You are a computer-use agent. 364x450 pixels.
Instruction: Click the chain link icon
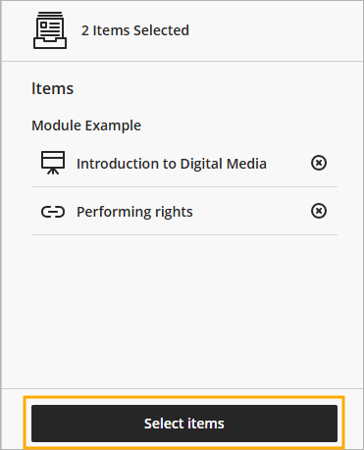(x=53, y=212)
